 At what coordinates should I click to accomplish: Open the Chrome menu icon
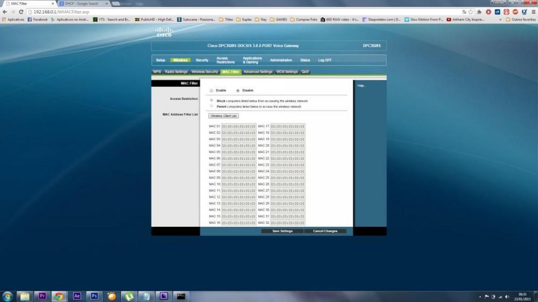point(533,11)
